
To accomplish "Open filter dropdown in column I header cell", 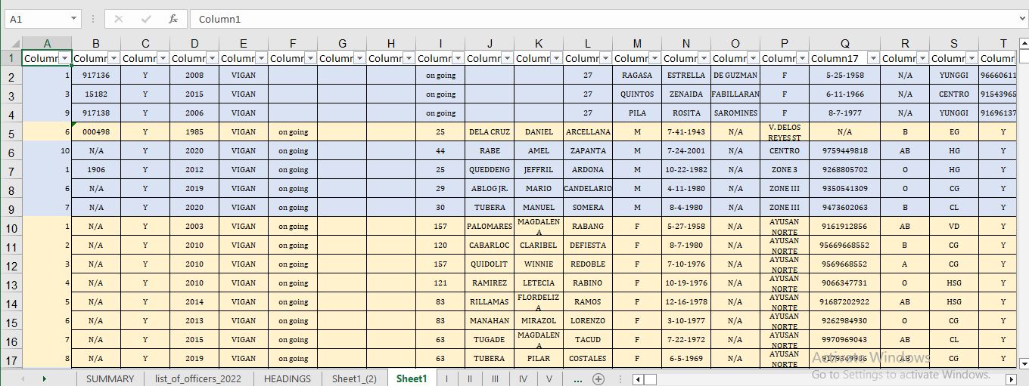I will [458, 58].
